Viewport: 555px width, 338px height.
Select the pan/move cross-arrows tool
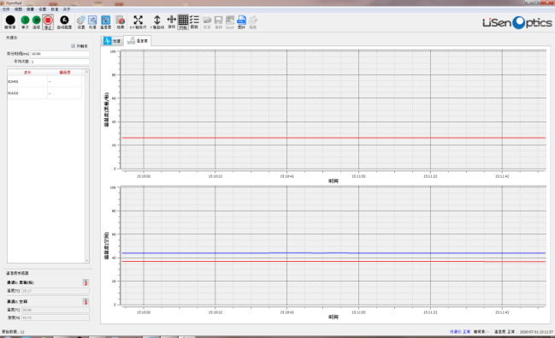click(171, 22)
